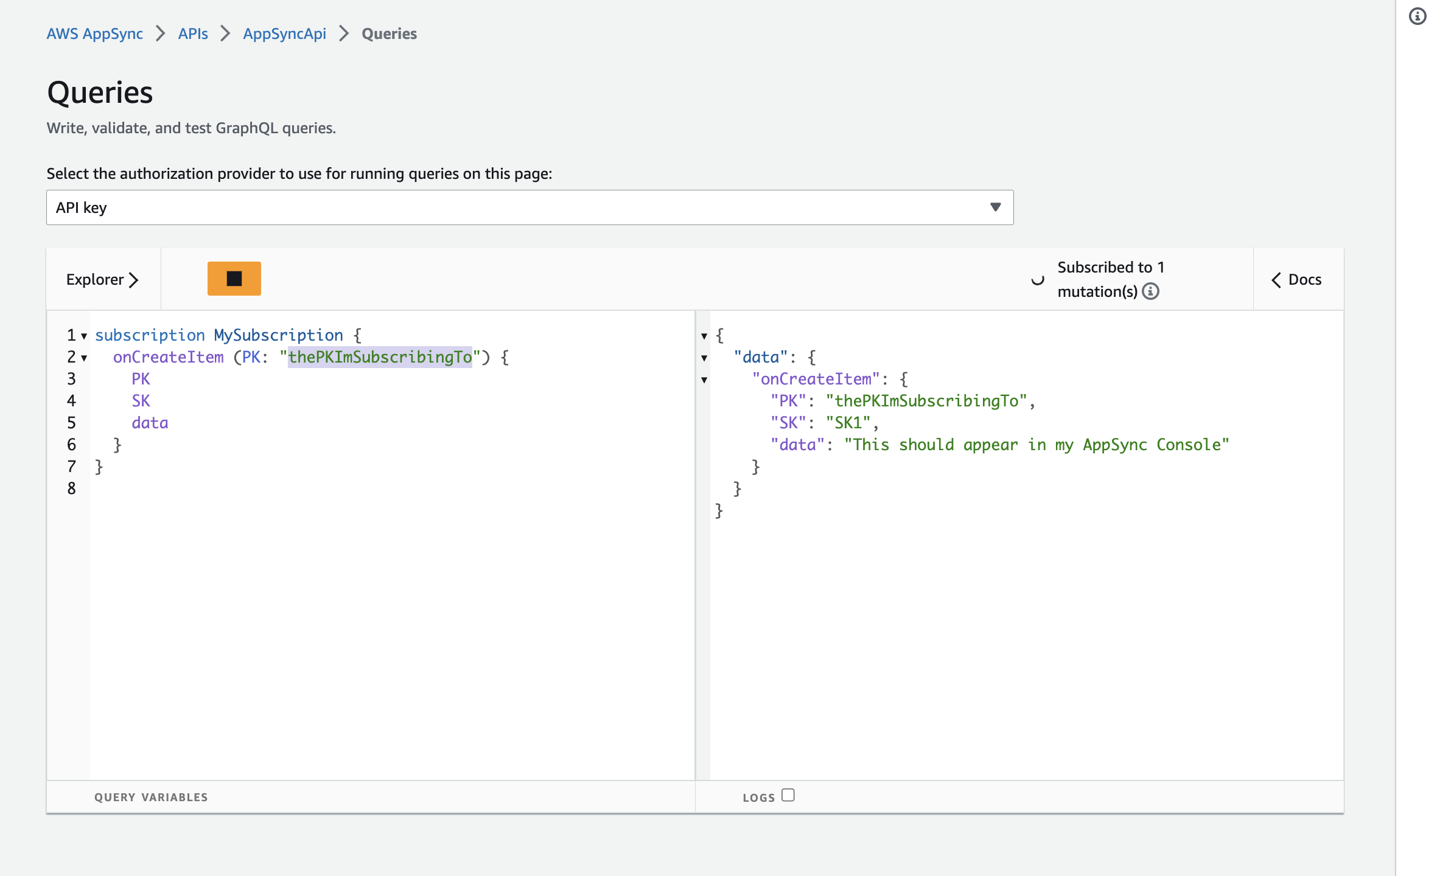Click result text "This should appear in my AppSync Console"
The width and height of the screenshot is (1440, 876).
click(x=1036, y=445)
